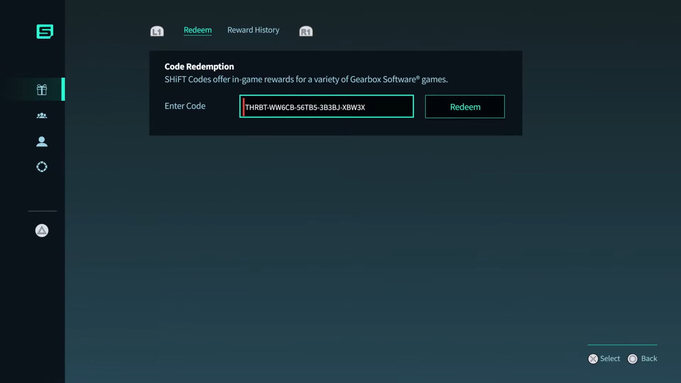Click the Enter Code label

tap(185, 106)
